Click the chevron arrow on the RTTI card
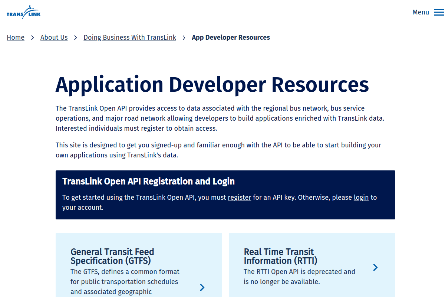 click(375, 267)
